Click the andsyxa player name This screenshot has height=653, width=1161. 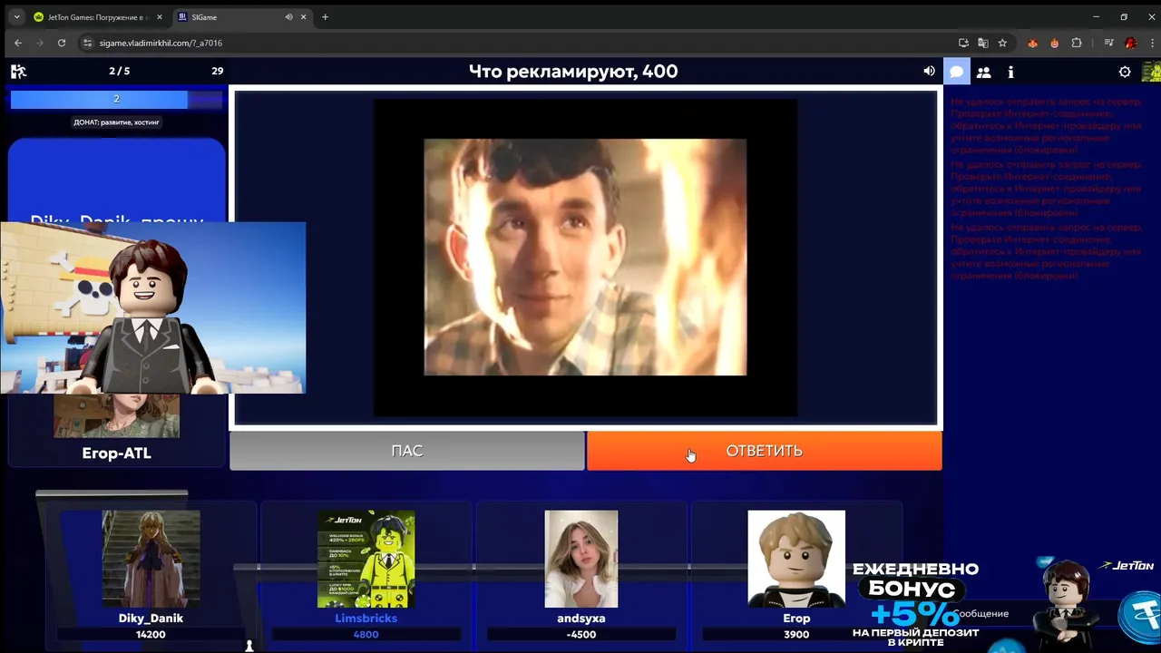coord(581,619)
